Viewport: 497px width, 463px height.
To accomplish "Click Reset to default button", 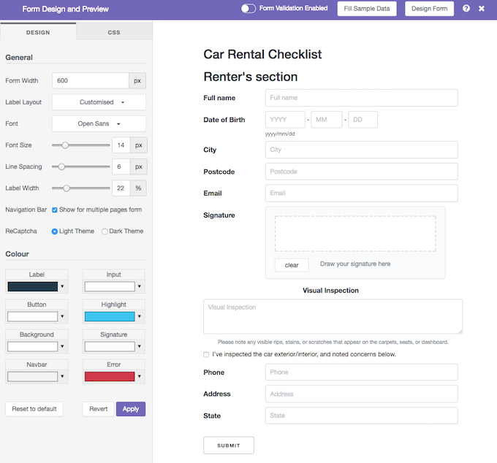I will click(34, 409).
